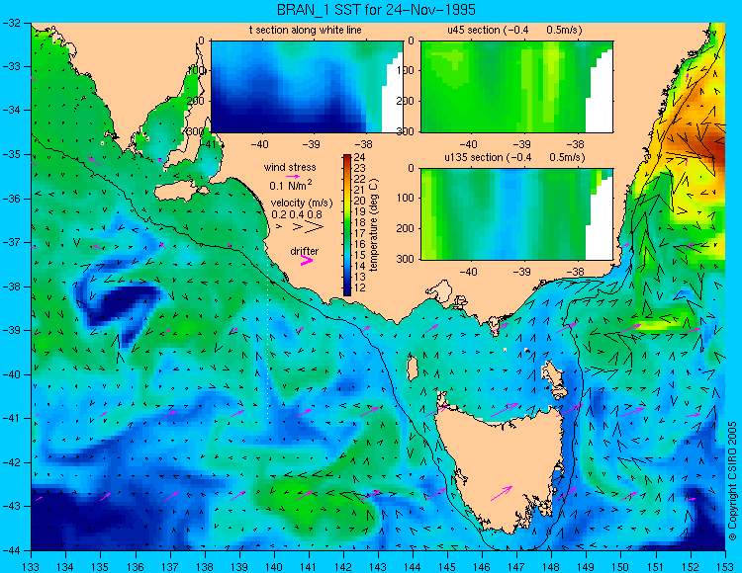Click the 21 tick on the color bar
The width and height of the screenshot is (742, 573).
click(360, 190)
